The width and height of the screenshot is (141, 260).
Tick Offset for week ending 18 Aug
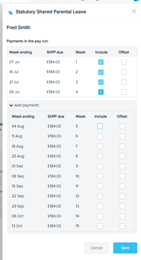click(x=122, y=146)
